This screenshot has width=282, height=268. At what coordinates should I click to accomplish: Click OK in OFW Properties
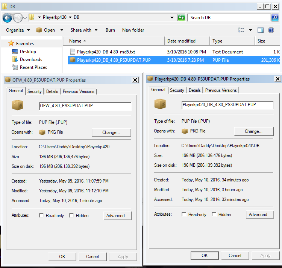[62, 257]
